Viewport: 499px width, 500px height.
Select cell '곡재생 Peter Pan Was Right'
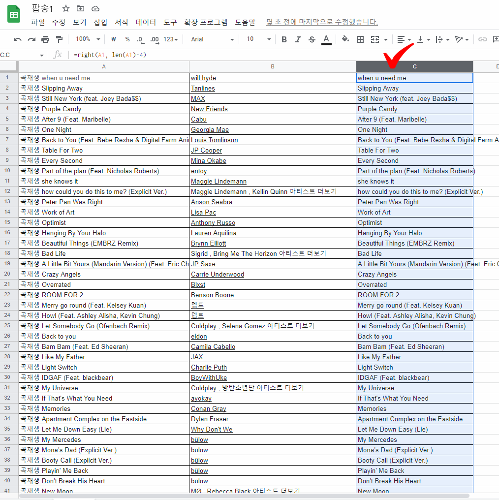(x=104, y=202)
